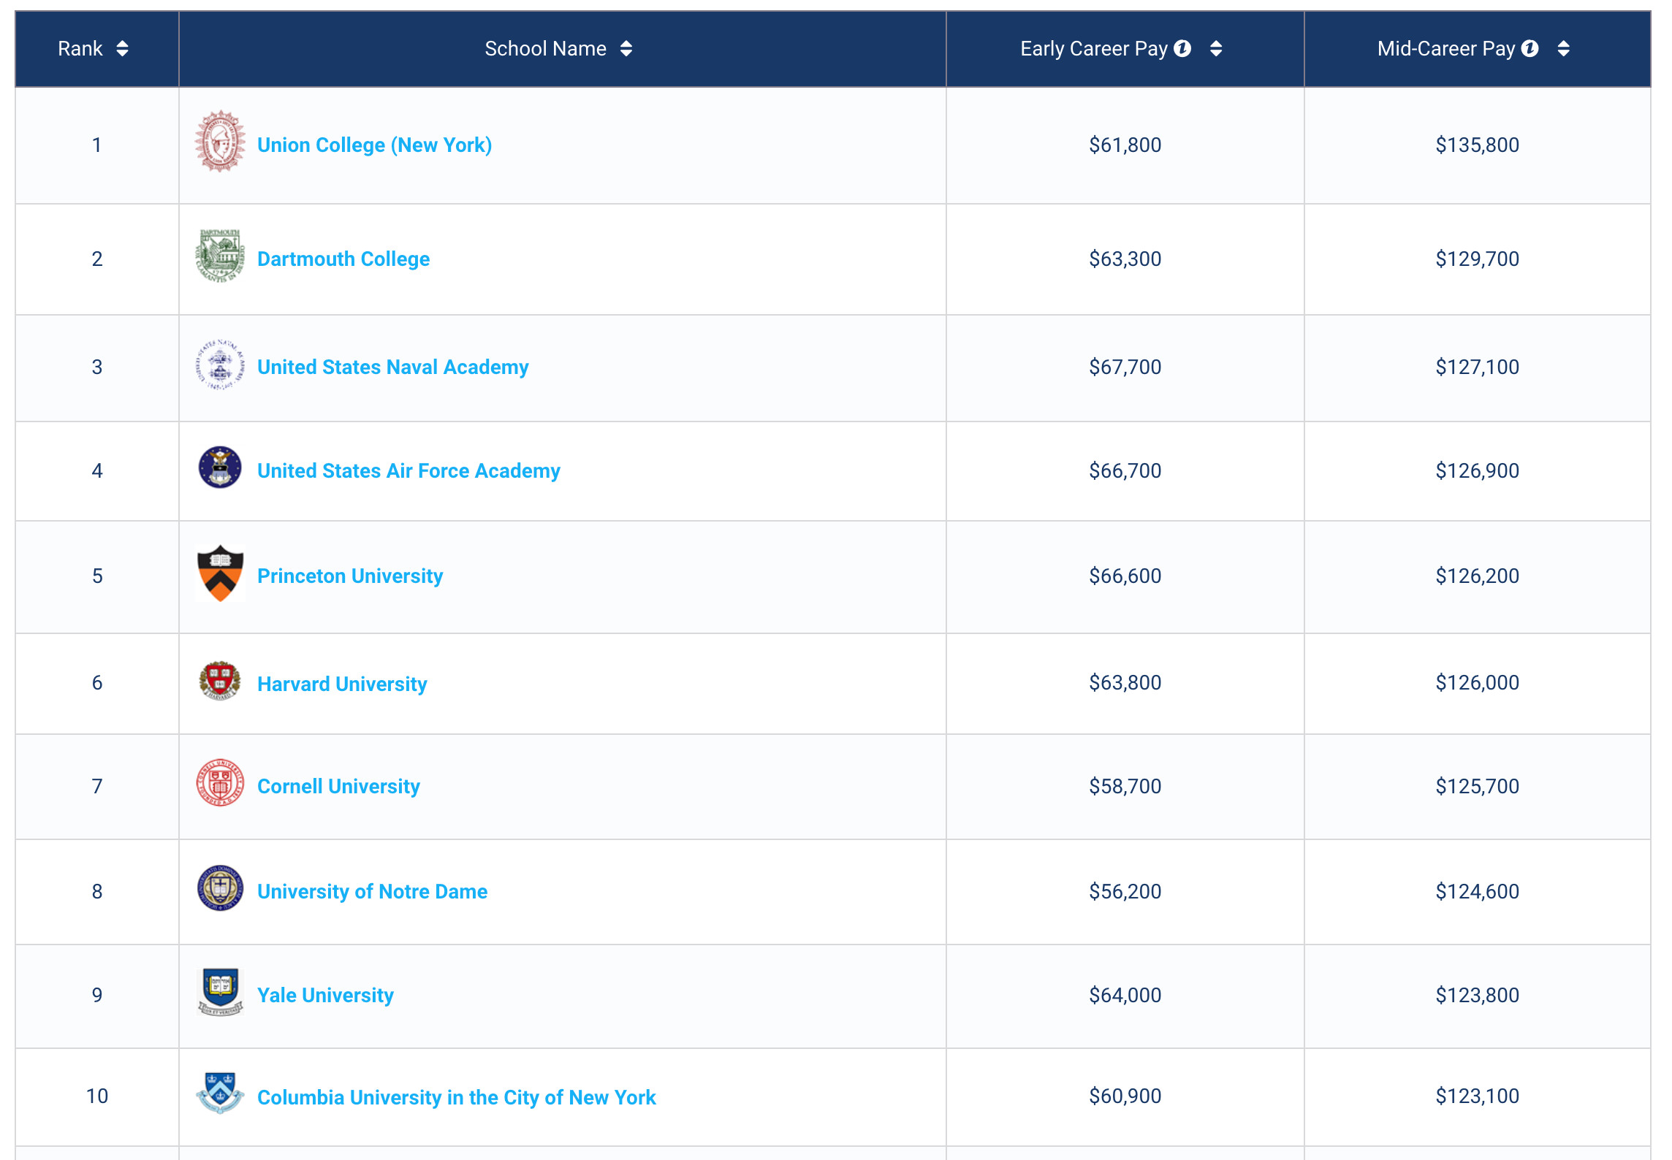Click rank number 1 cell

[97, 145]
